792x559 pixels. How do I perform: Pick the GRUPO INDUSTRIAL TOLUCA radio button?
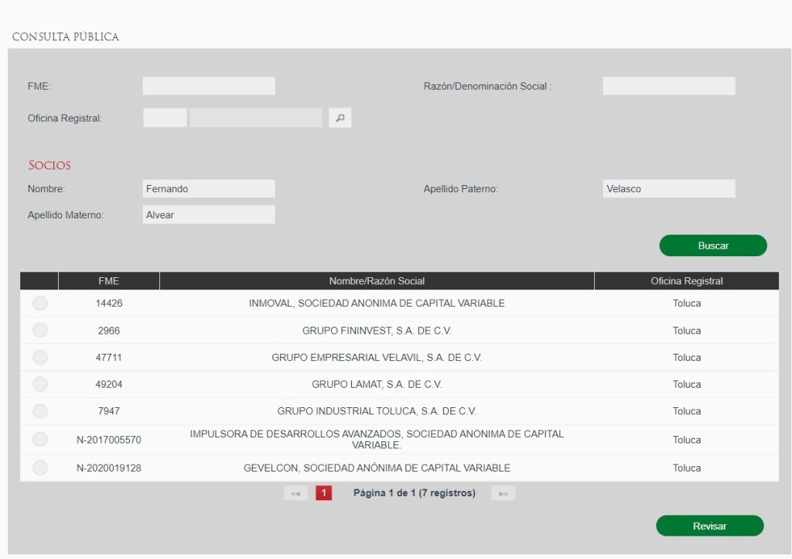point(40,411)
